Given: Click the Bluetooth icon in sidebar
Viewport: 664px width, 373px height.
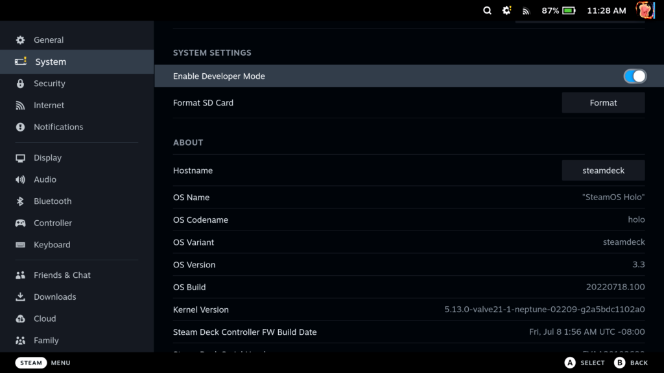Looking at the screenshot, I should pyautogui.click(x=21, y=201).
